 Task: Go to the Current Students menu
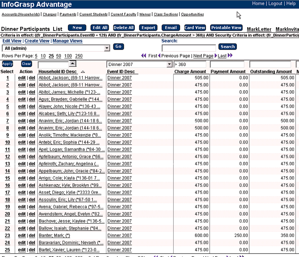point(94,14)
